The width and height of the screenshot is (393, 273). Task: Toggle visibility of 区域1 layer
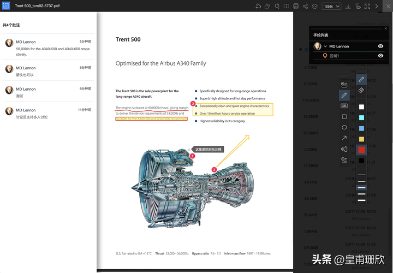pyautogui.click(x=380, y=56)
